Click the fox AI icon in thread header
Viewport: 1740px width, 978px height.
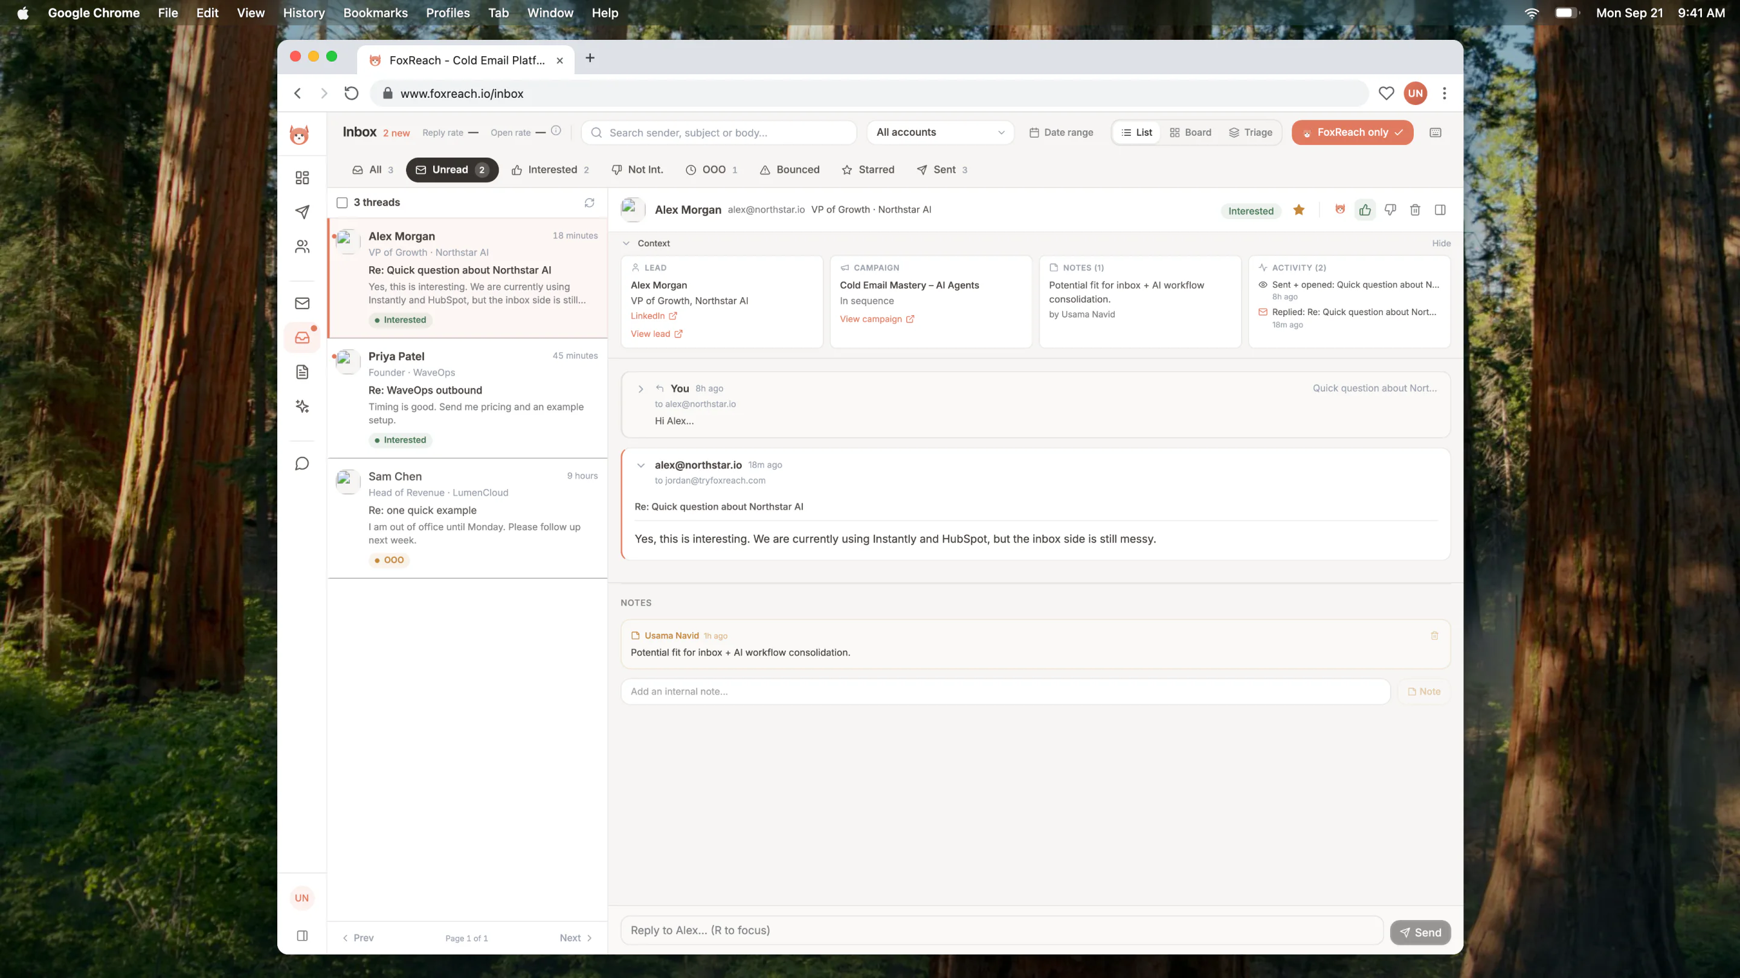click(x=1340, y=210)
